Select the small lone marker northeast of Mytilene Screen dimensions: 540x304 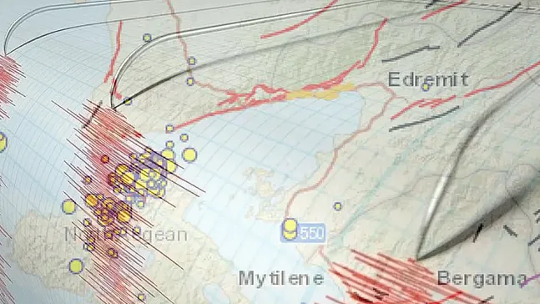(x=337, y=206)
